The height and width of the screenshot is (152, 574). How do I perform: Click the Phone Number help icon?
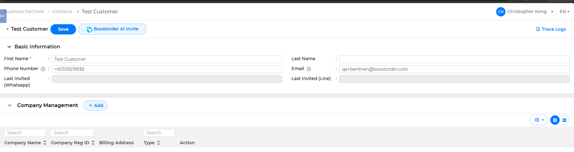point(43,69)
